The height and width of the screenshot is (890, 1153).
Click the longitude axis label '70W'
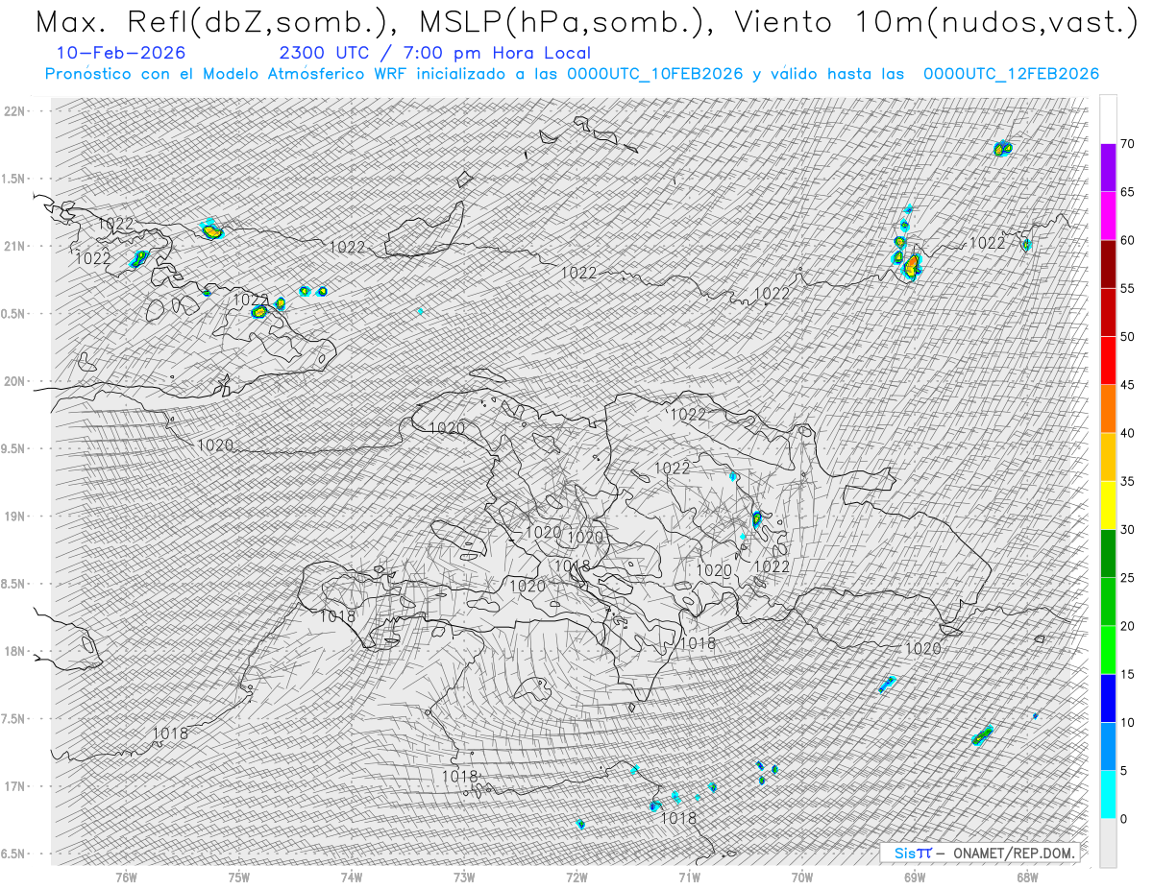[x=802, y=878]
